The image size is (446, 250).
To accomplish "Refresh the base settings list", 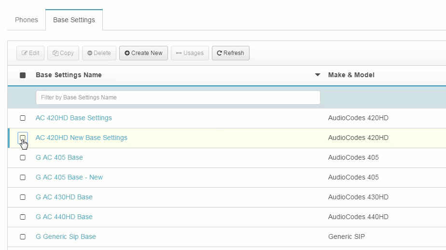I will click(x=230, y=53).
